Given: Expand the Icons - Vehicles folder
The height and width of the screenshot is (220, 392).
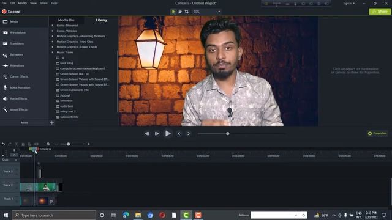Looking at the screenshot, I should point(52,31).
